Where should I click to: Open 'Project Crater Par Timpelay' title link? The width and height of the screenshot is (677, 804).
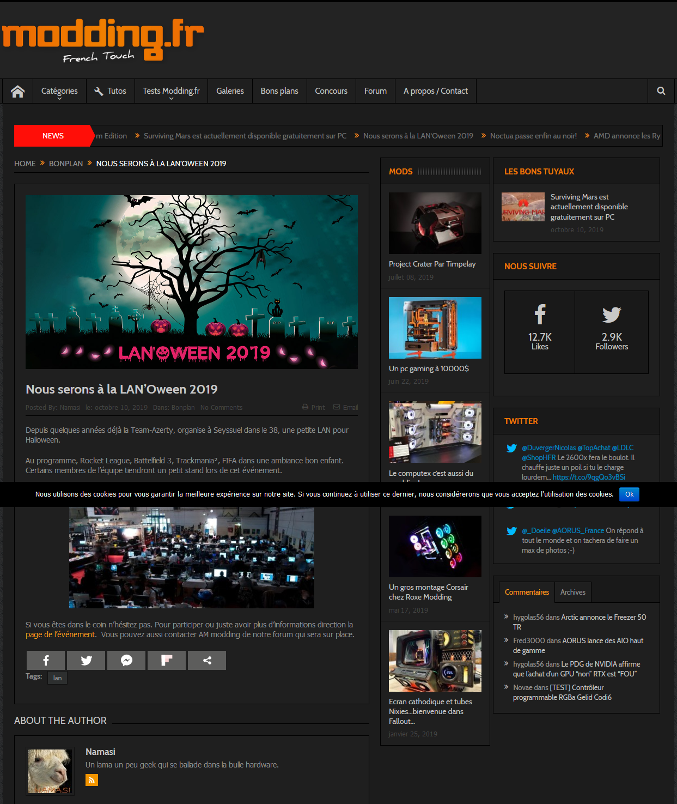[432, 264]
